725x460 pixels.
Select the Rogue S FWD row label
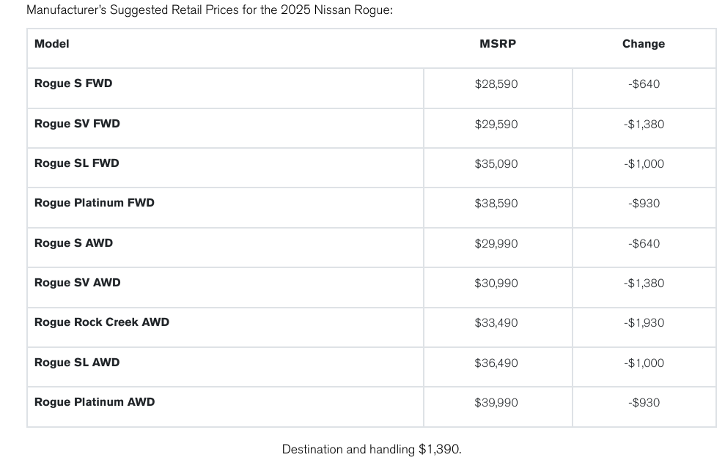tap(73, 84)
